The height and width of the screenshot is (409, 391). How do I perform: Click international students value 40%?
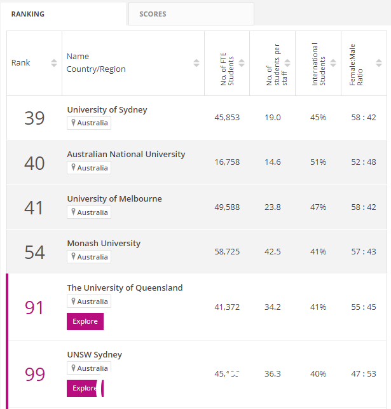319,374
